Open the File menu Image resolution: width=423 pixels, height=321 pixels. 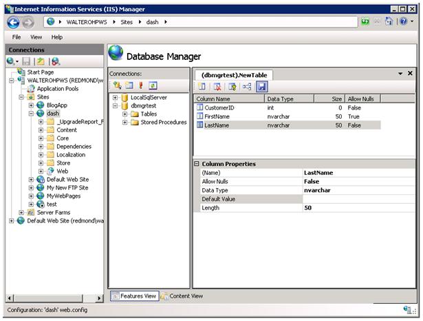coord(17,37)
